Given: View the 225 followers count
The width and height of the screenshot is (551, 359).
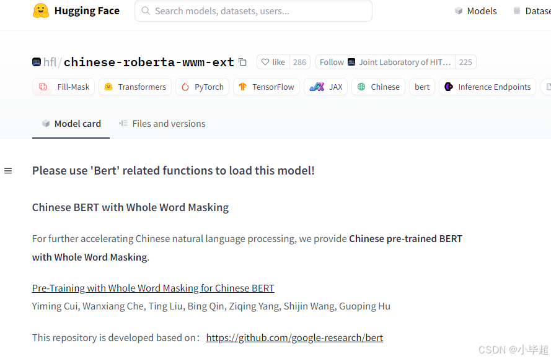Looking at the screenshot, I should point(465,62).
